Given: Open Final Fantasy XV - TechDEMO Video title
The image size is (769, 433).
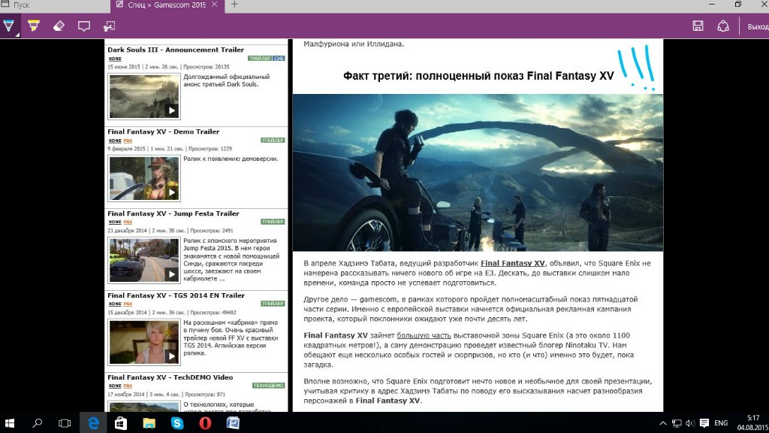Looking at the screenshot, I should [x=170, y=377].
